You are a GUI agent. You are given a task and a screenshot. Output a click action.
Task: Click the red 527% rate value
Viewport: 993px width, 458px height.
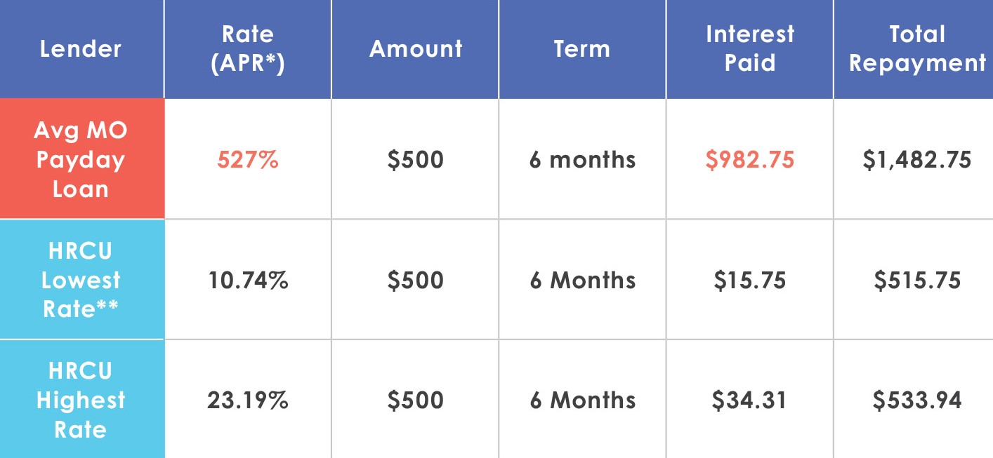pyautogui.click(x=248, y=160)
